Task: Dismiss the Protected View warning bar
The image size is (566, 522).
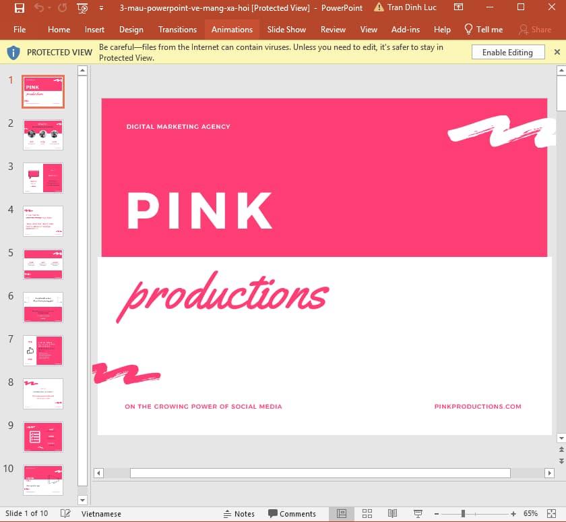Action: 557,52
